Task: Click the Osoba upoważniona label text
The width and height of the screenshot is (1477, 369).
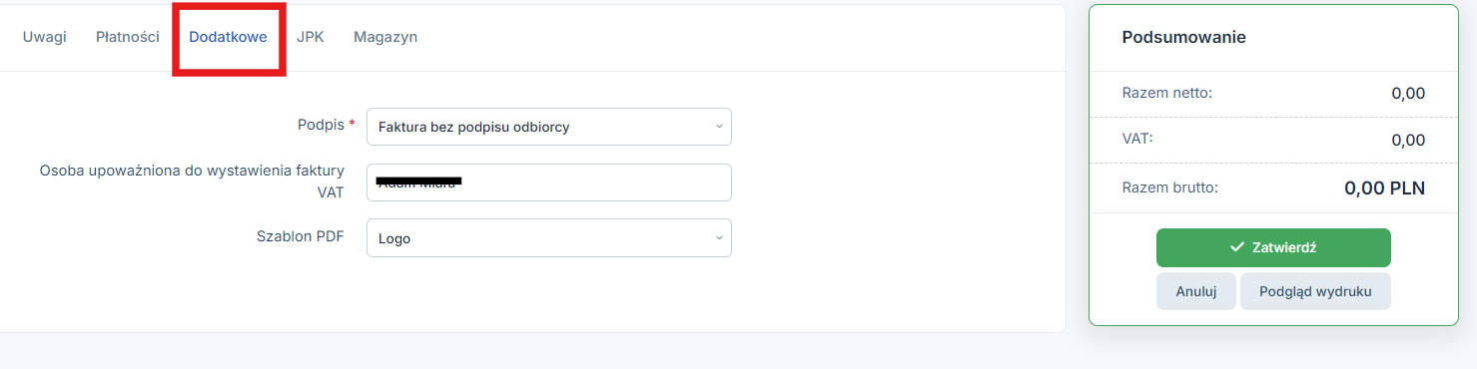Action: click(x=192, y=182)
